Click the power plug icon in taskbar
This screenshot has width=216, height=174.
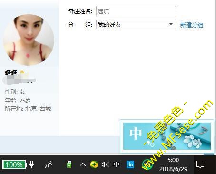32,164
